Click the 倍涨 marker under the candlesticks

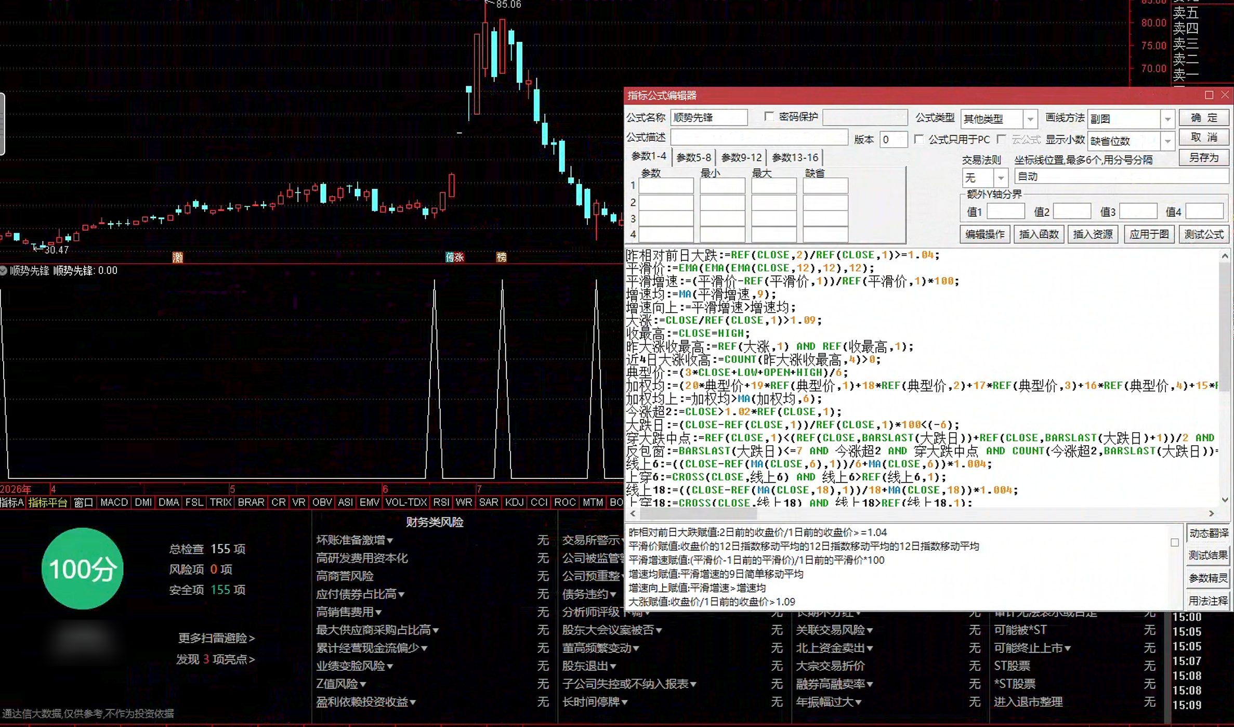[x=455, y=257]
